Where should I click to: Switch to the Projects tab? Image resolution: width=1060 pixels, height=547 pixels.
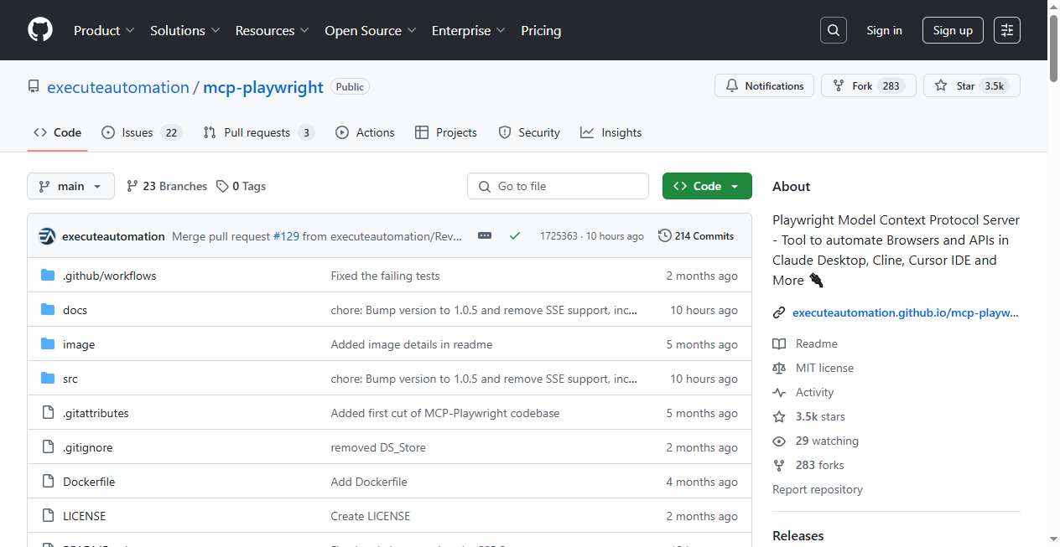[446, 132]
